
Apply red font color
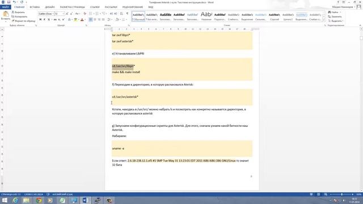tap(82, 20)
